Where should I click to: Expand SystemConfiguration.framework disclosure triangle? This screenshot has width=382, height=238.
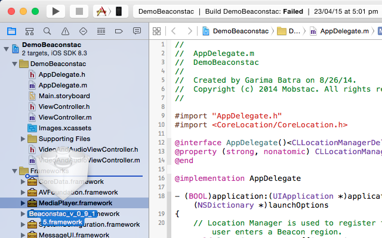click(23, 224)
